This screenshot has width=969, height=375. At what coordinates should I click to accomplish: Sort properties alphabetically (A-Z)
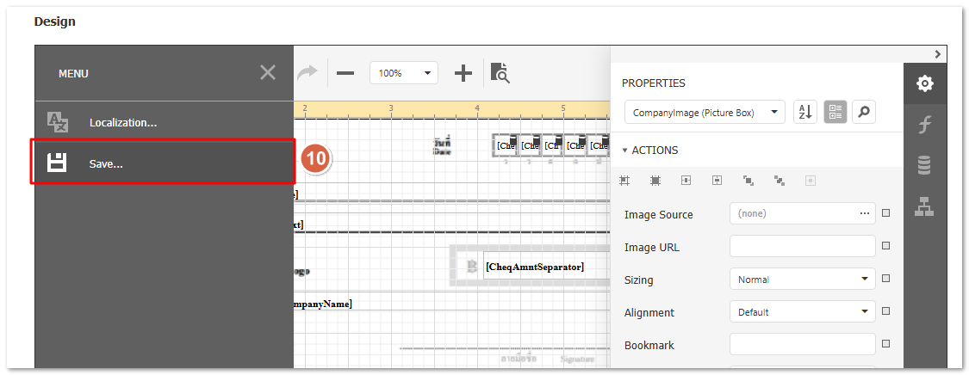(804, 112)
